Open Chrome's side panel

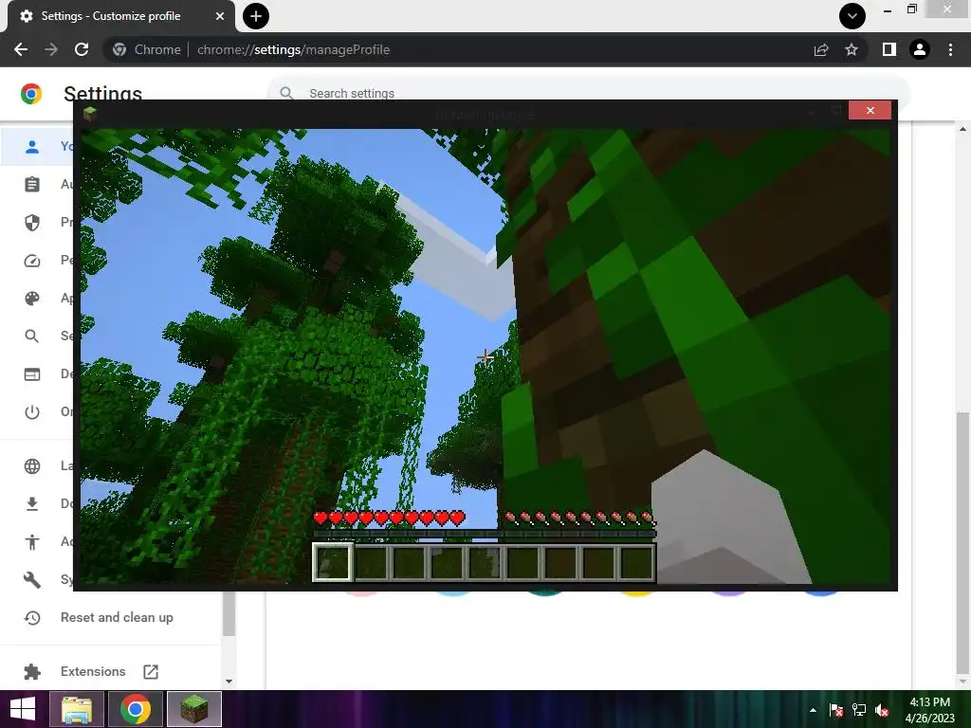[x=889, y=49]
